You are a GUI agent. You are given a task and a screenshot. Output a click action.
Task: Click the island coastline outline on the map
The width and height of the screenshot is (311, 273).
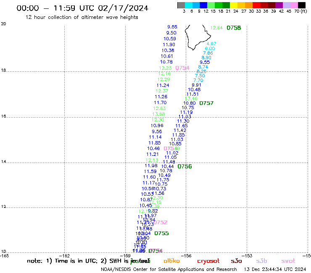[x=198, y=37]
